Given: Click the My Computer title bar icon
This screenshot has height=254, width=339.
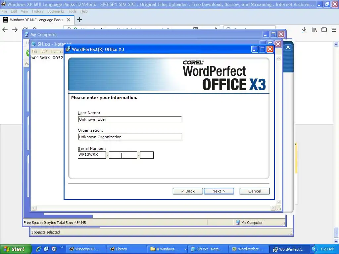Looking at the screenshot, I should tap(26, 34).
